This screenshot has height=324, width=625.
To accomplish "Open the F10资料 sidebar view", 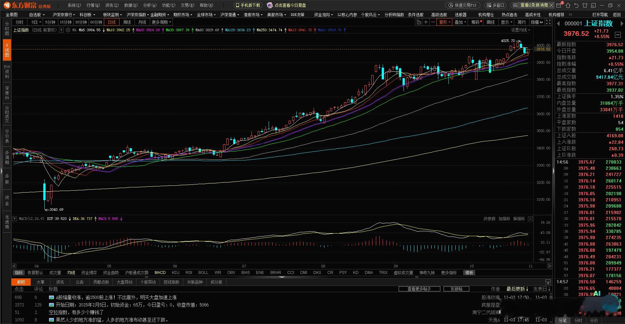I will tap(7, 72).
